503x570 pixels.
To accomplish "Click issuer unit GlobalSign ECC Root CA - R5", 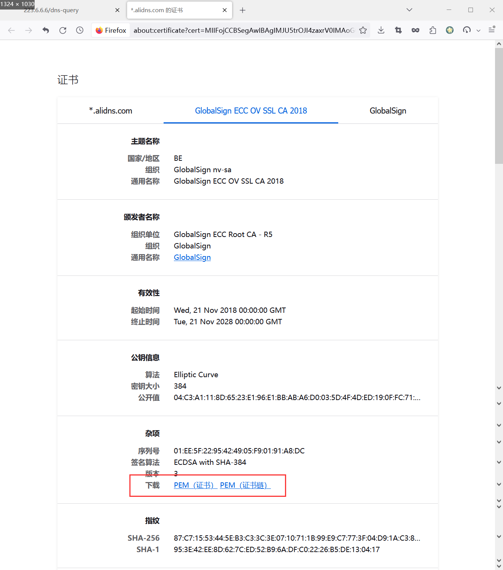I will pos(223,235).
